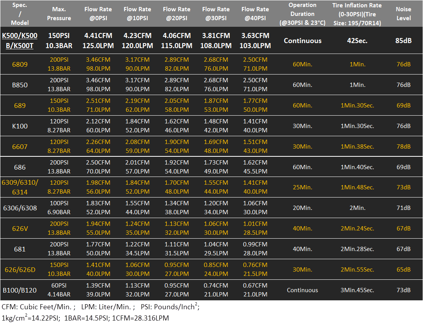
Task: Select the K100 model row label
Action: point(20,126)
